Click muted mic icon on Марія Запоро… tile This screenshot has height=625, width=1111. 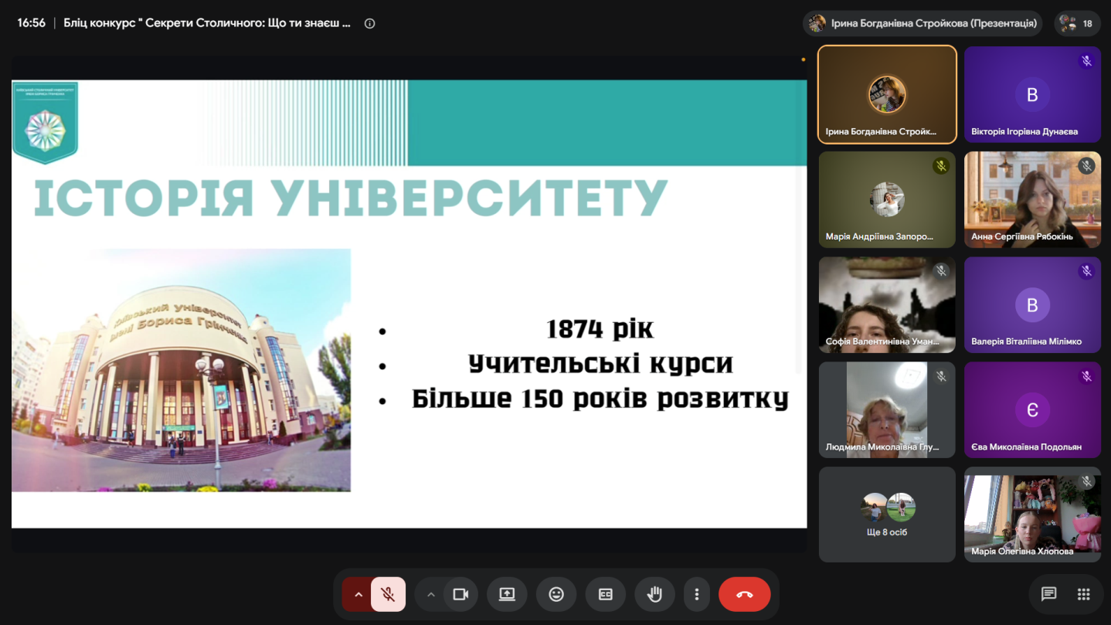941,165
